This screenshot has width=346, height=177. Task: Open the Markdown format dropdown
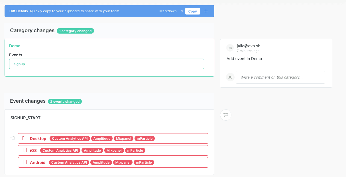[171, 11]
